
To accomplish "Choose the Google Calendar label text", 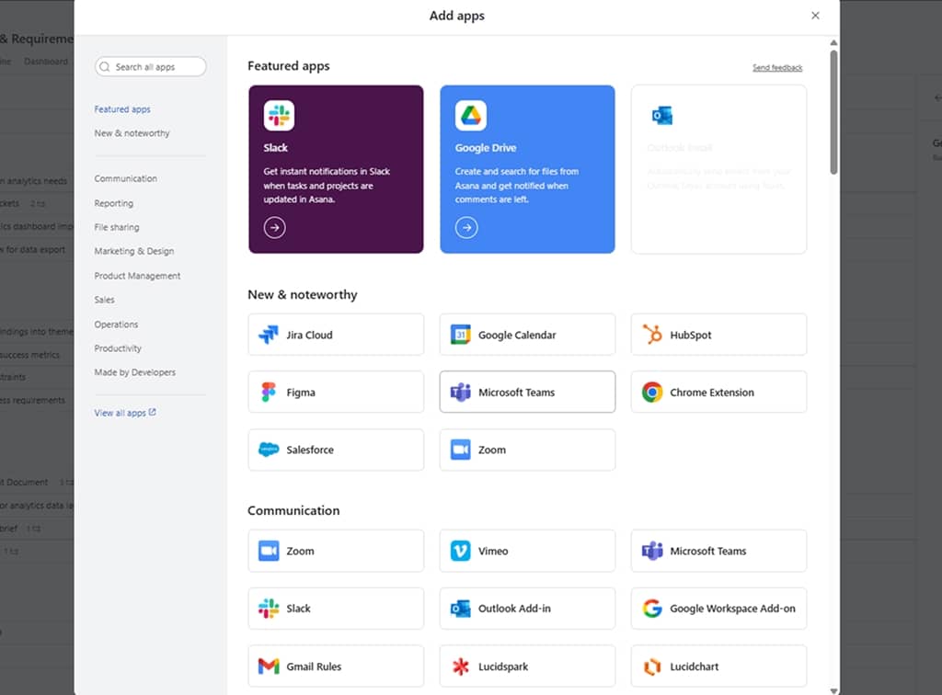I will [x=517, y=335].
